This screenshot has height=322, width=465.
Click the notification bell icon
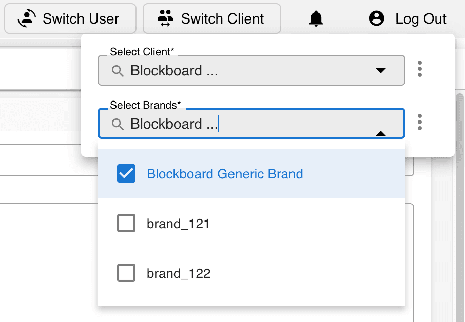316,18
